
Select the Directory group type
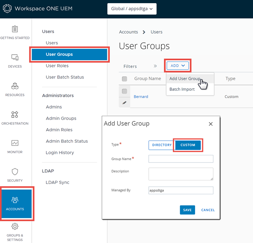(x=162, y=145)
